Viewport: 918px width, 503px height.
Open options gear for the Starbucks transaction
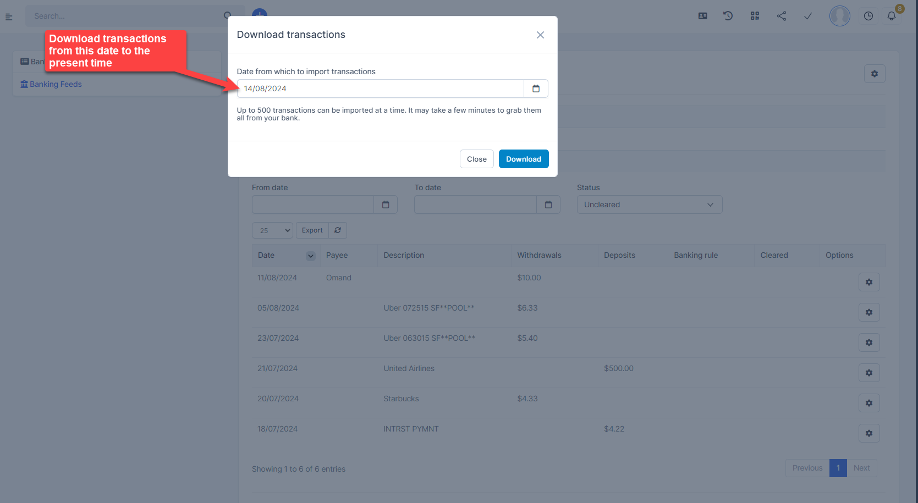[868, 403]
